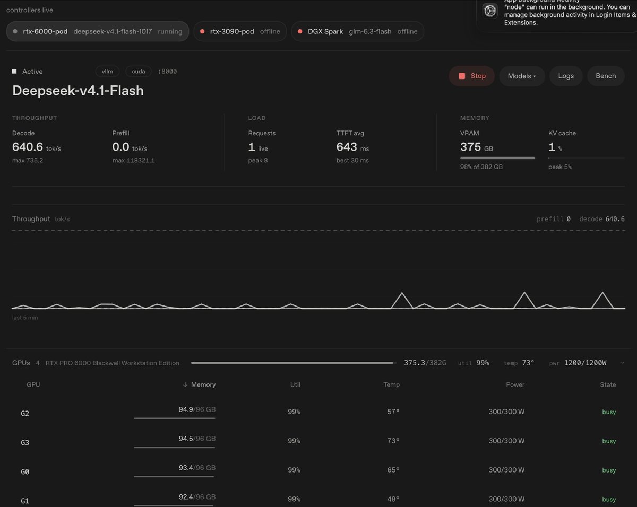
Task: Click the TTFT avg 643 ms value
Action: (x=352, y=147)
